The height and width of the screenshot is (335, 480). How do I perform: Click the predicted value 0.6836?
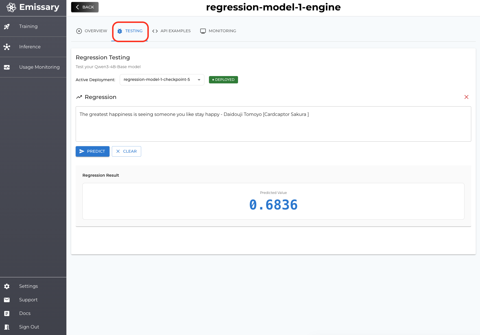point(273,205)
